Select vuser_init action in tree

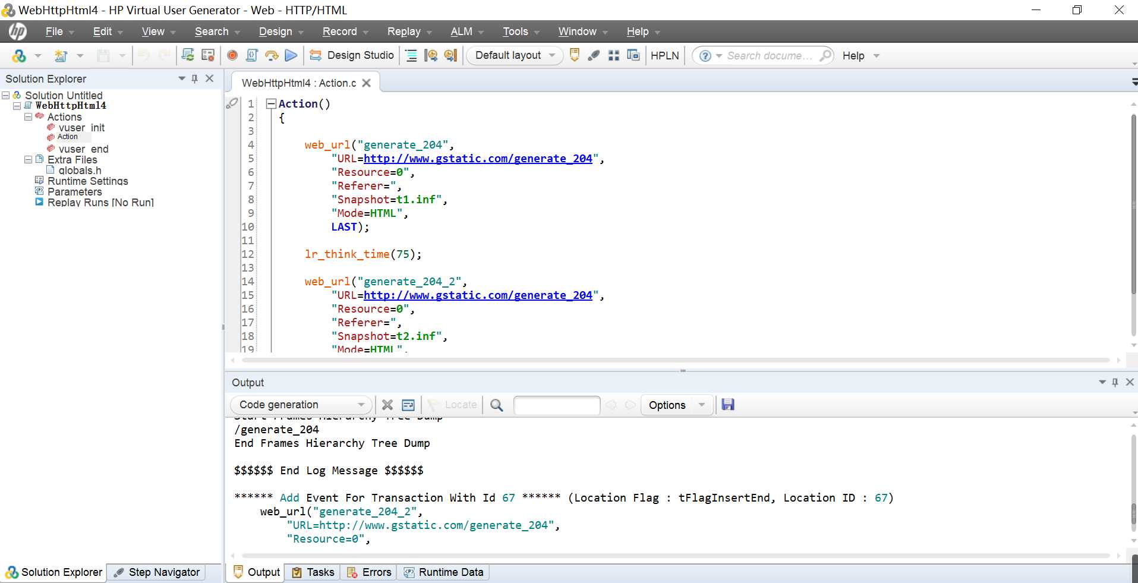(x=81, y=127)
